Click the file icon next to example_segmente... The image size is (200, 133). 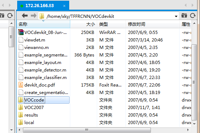point(21,55)
